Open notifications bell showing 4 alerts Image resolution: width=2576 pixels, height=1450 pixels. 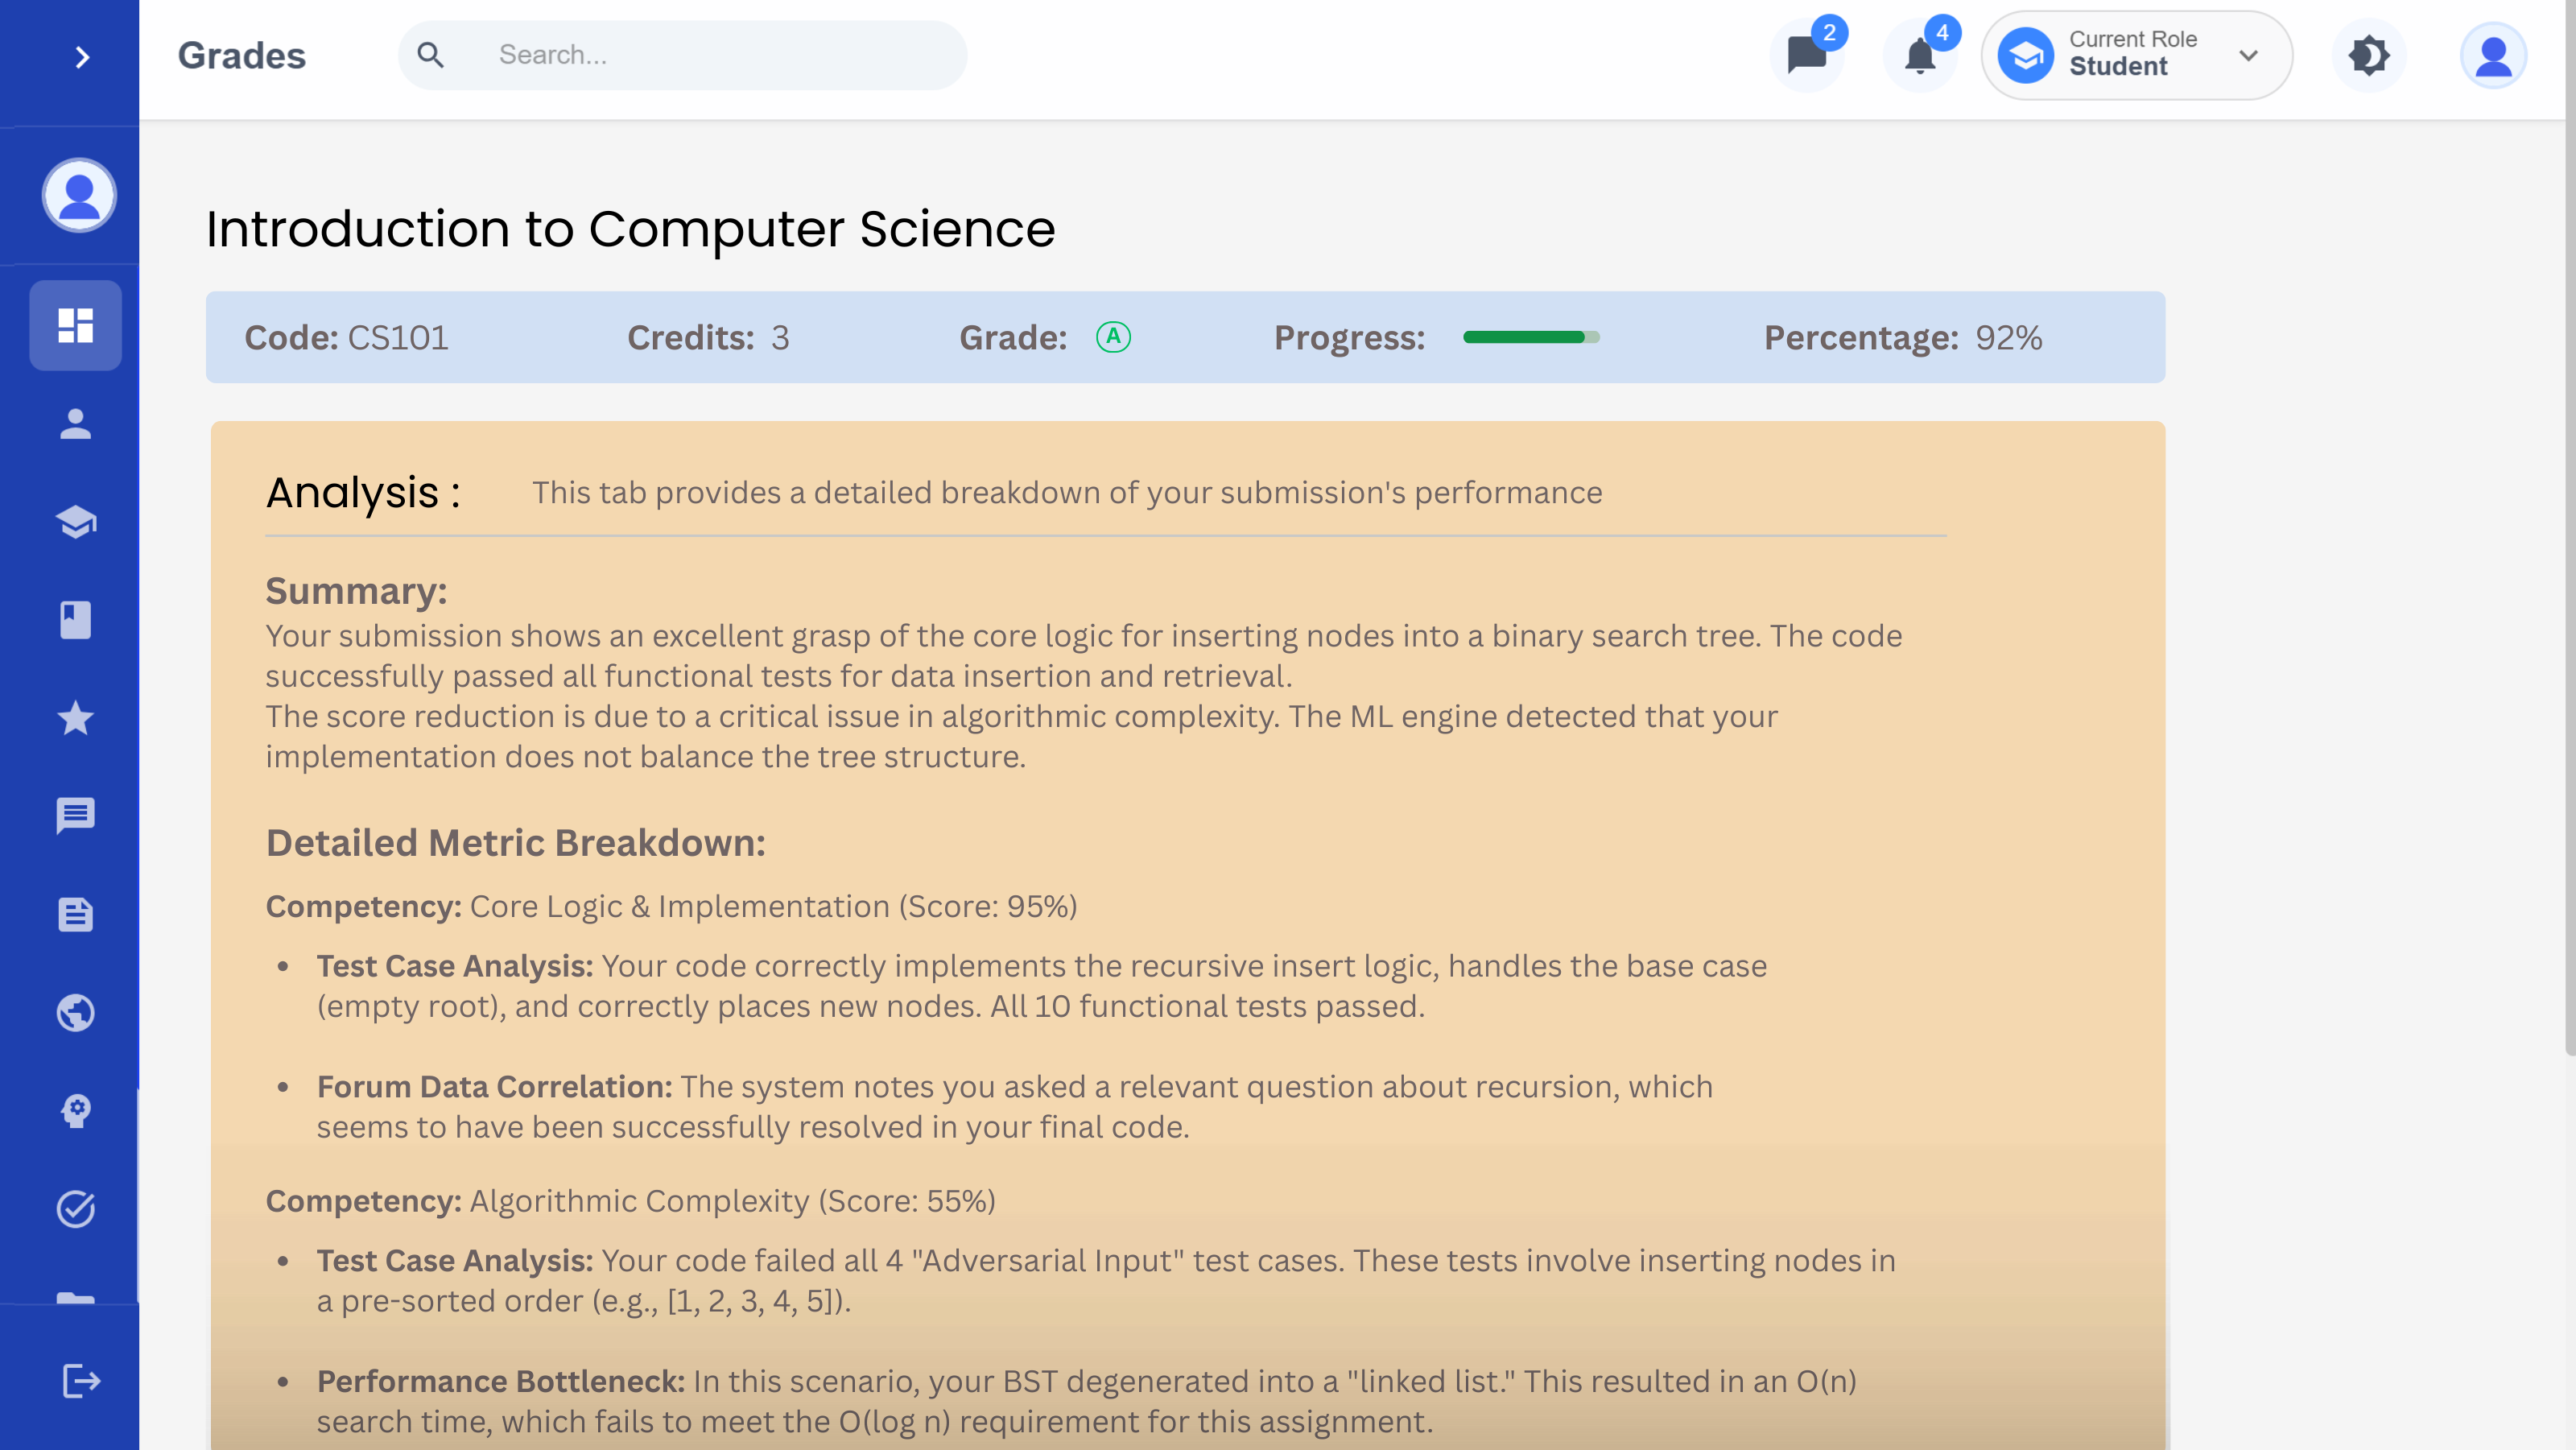click(x=1919, y=56)
